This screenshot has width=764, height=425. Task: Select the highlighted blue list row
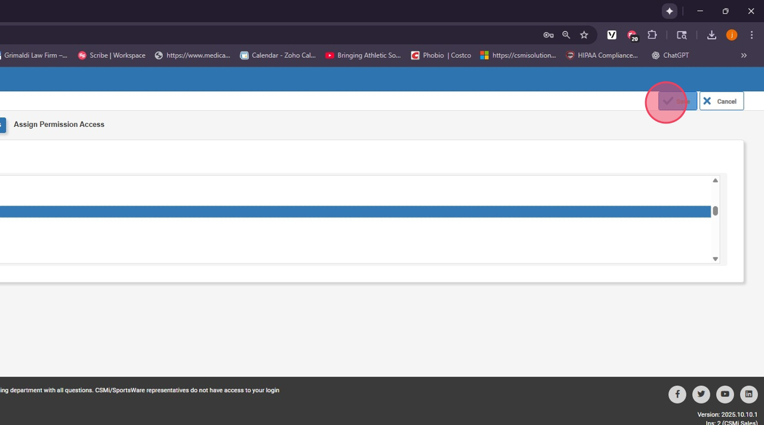[355, 212]
